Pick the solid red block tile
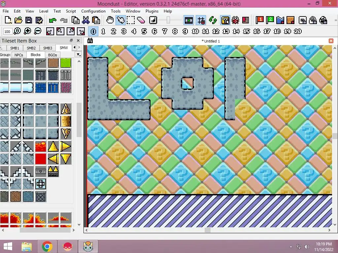Screen dimensions: 338x253 (41, 158)
